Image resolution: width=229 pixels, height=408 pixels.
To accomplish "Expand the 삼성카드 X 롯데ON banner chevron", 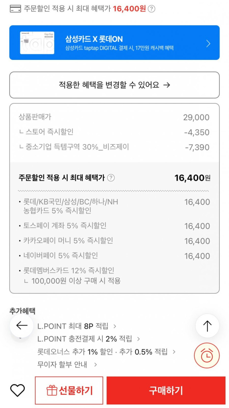I will [x=208, y=43].
